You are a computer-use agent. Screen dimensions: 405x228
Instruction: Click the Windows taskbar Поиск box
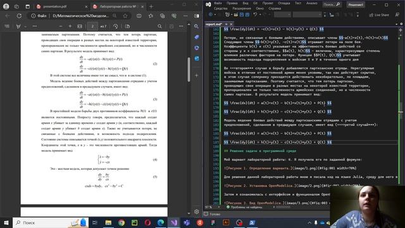click(51, 222)
